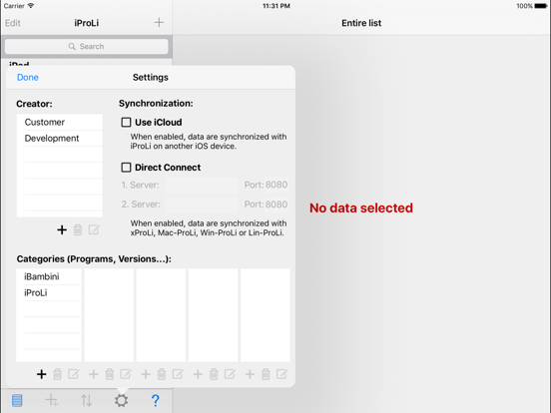Tap the Edit button in the sidebar
551x413 pixels.
13,23
